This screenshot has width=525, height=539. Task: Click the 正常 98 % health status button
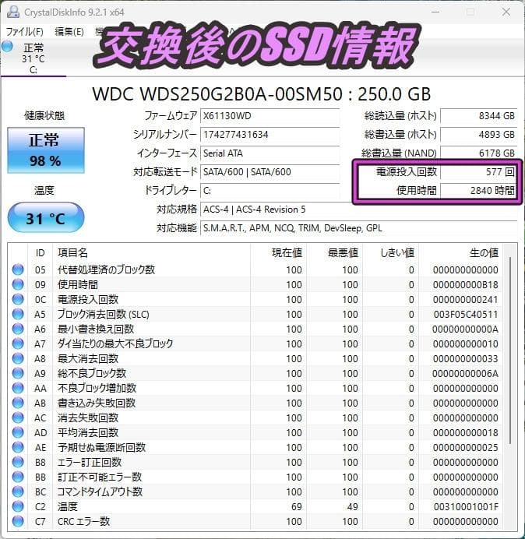point(46,150)
